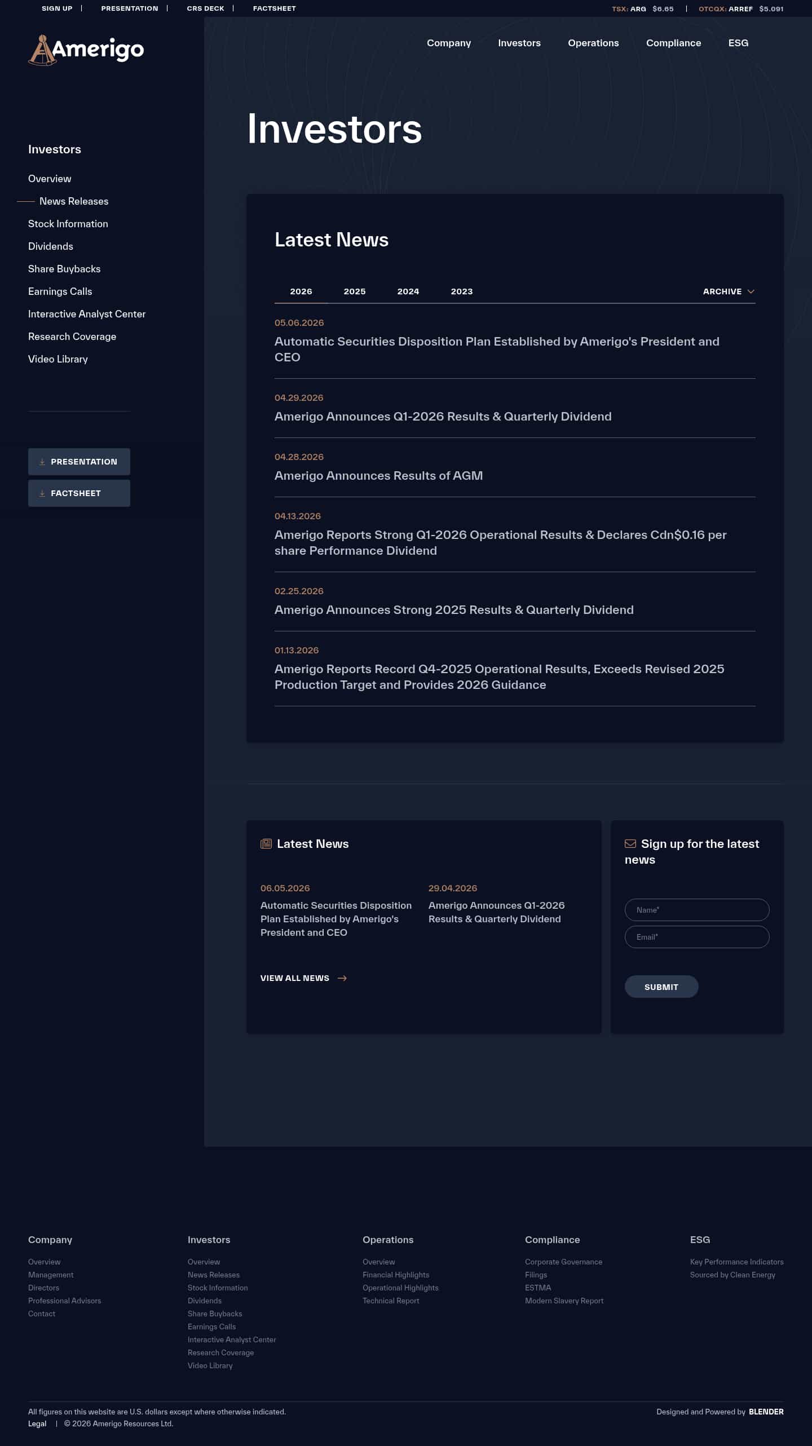812x1446 pixels.
Task: Open Professional Advisors in the footer
Action: point(64,1301)
